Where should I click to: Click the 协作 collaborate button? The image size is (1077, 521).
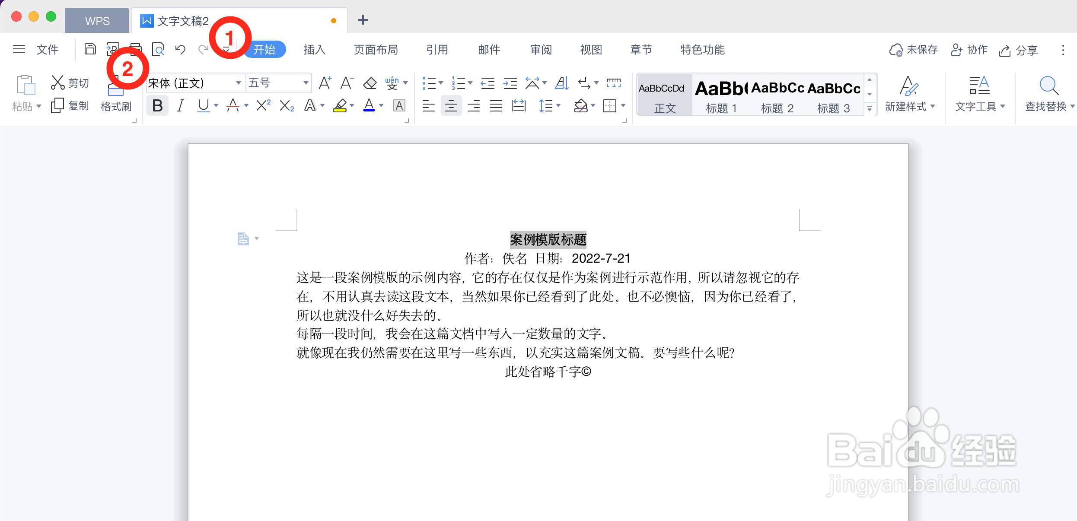(x=969, y=50)
